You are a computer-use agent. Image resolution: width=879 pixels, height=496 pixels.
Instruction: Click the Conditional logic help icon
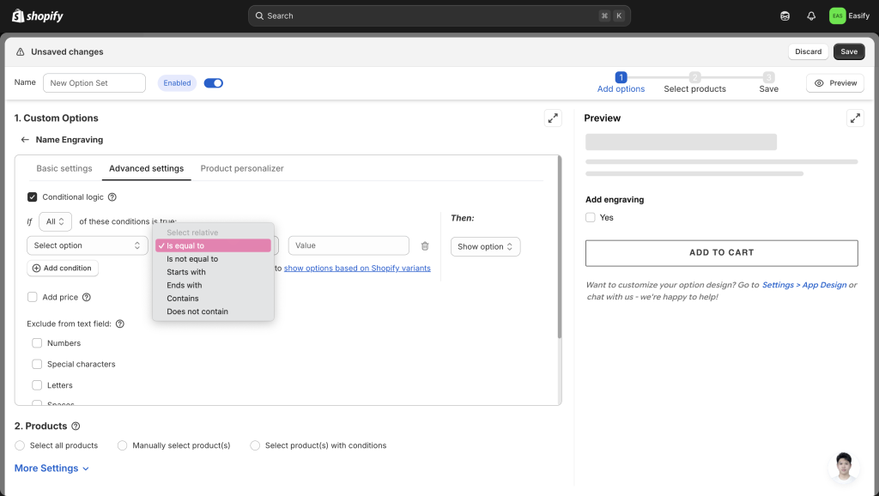click(x=112, y=197)
